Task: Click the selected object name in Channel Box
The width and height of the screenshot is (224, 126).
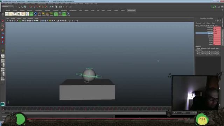Action: (208, 26)
